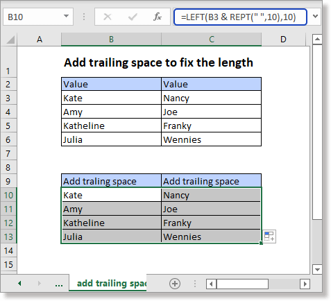Click the horizontal scrollbar thumb
This screenshot has height=301, width=331.
(242, 284)
